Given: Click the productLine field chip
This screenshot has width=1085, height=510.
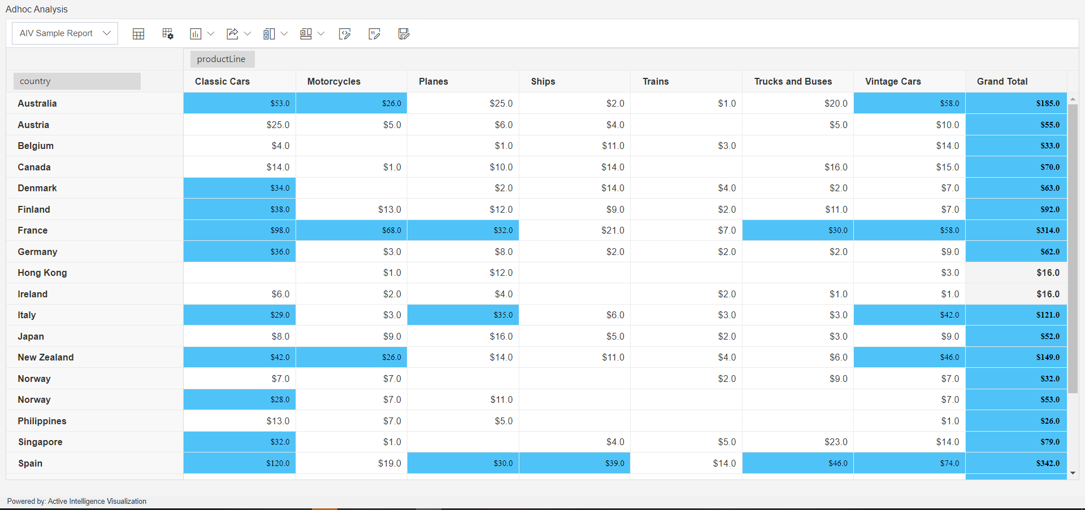Looking at the screenshot, I should click(x=222, y=59).
